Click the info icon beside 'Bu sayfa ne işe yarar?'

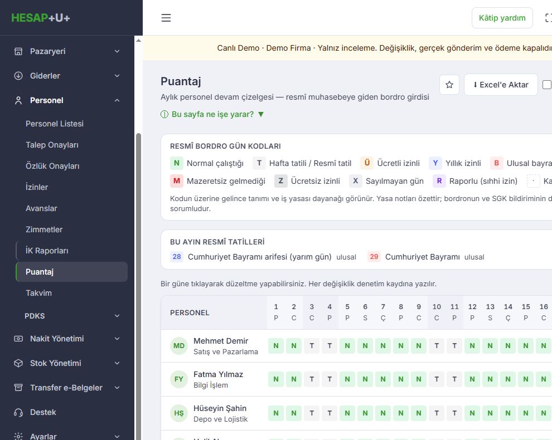click(x=164, y=114)
